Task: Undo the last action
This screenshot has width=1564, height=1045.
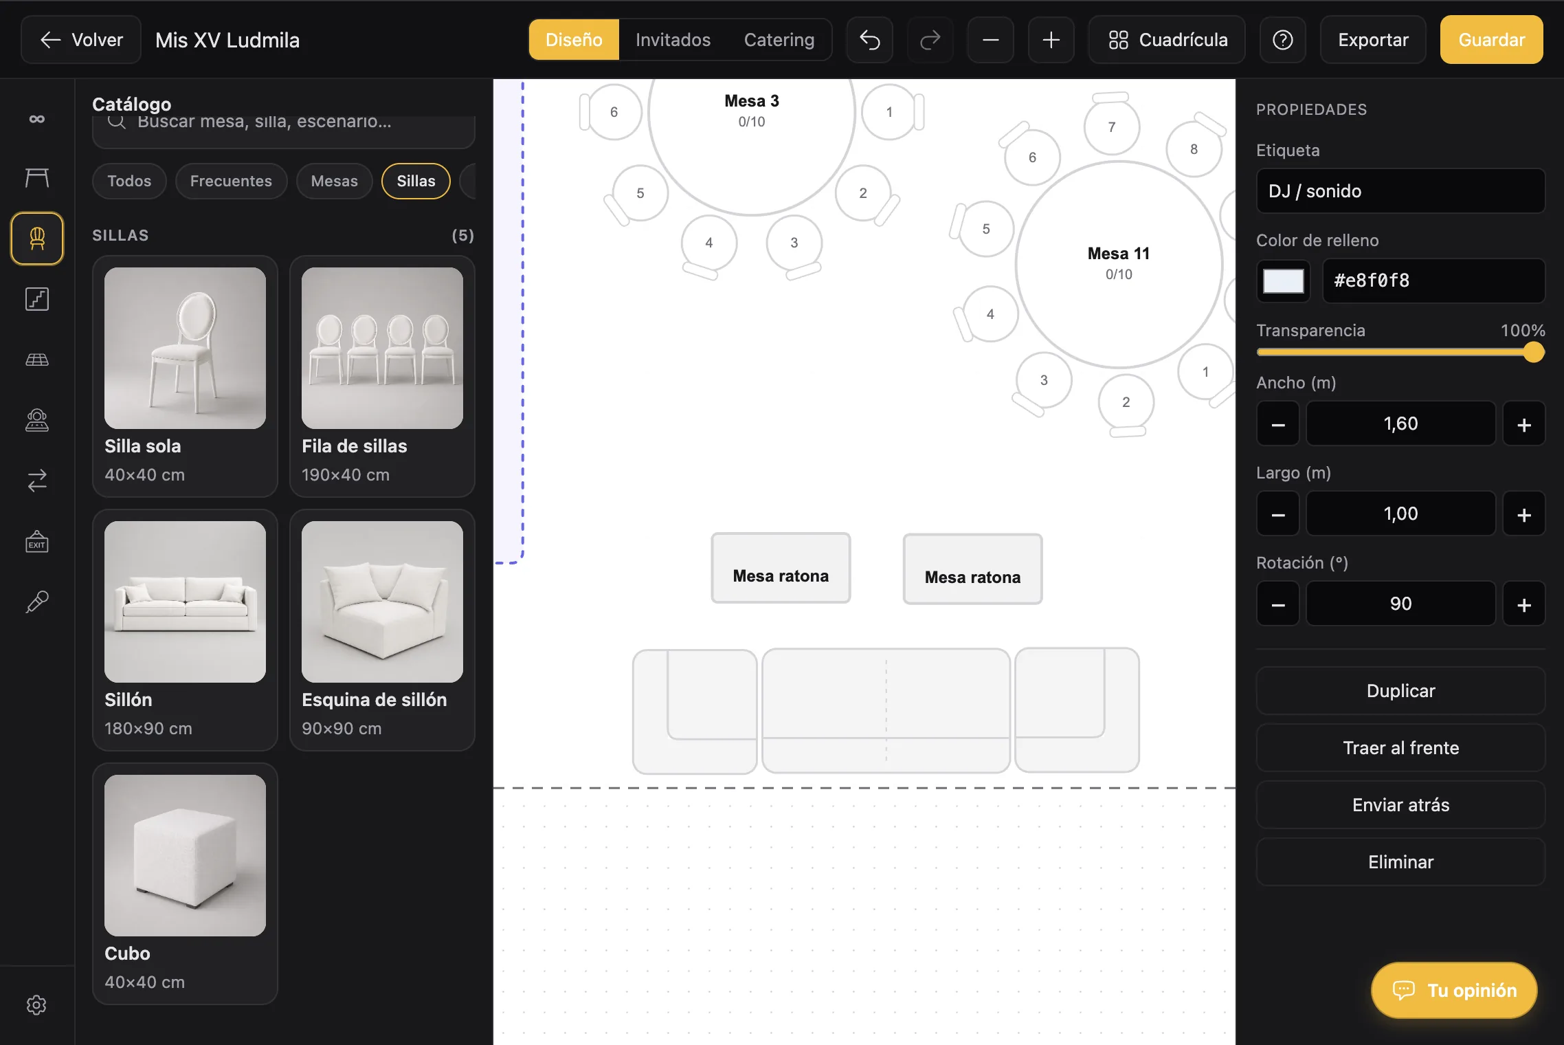Action: (870, 40)
